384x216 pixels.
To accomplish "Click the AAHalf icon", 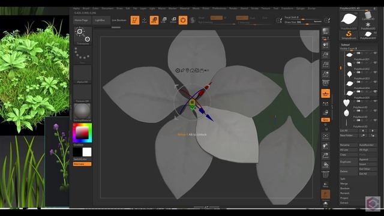I will tap(325, 74).
